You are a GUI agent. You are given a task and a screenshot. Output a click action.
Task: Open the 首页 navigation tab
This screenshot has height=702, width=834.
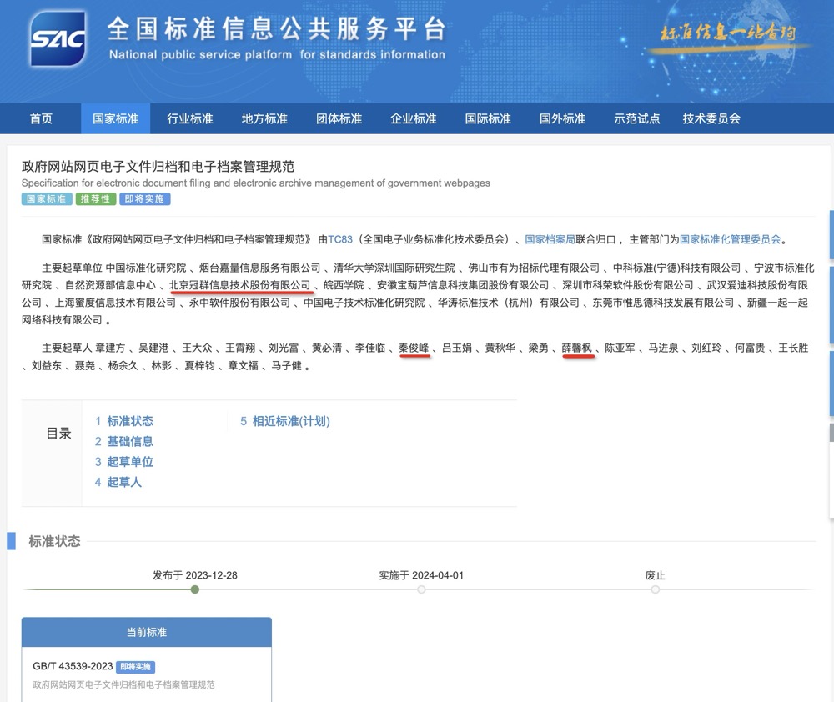[x=41, y=118]
